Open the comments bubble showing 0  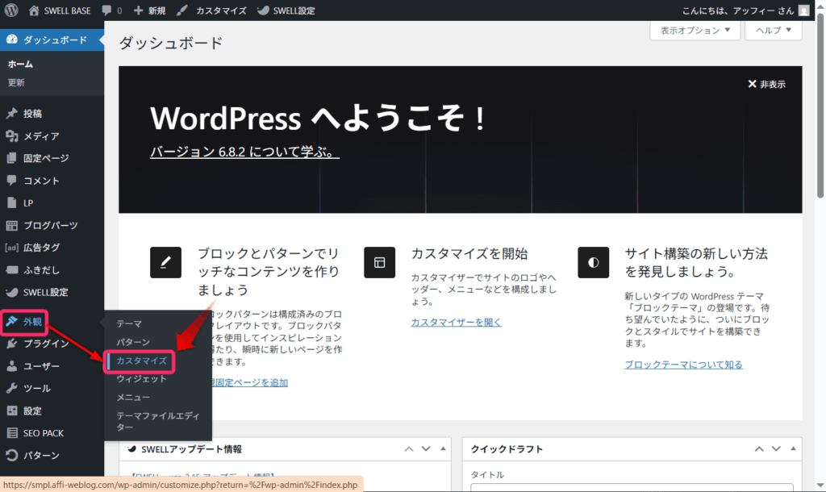[111, 10]
